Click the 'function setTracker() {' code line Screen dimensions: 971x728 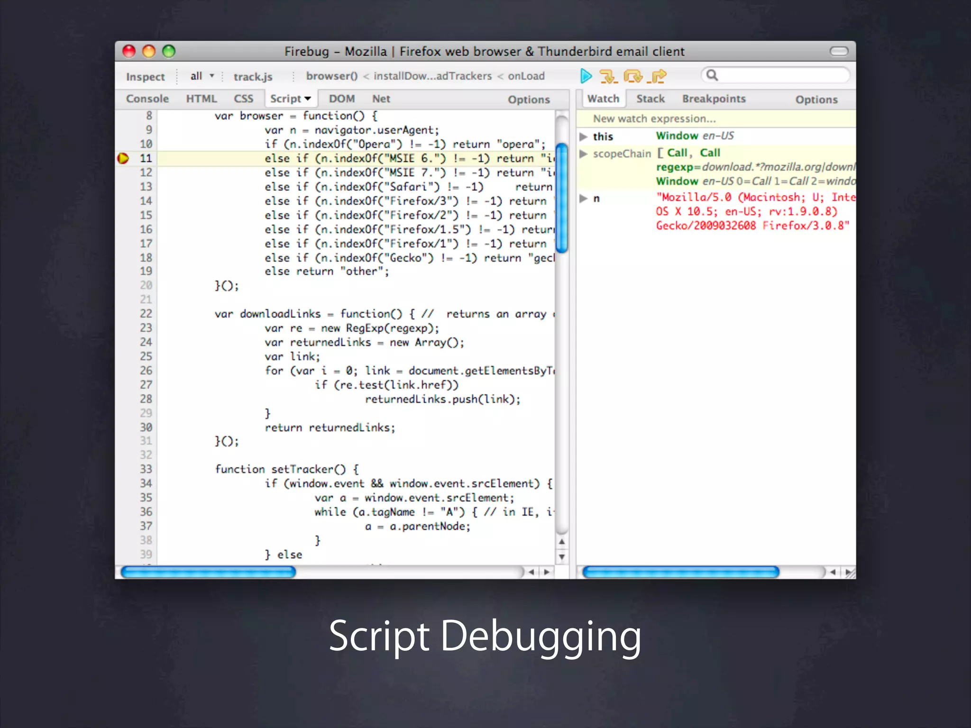coord(287,469)
